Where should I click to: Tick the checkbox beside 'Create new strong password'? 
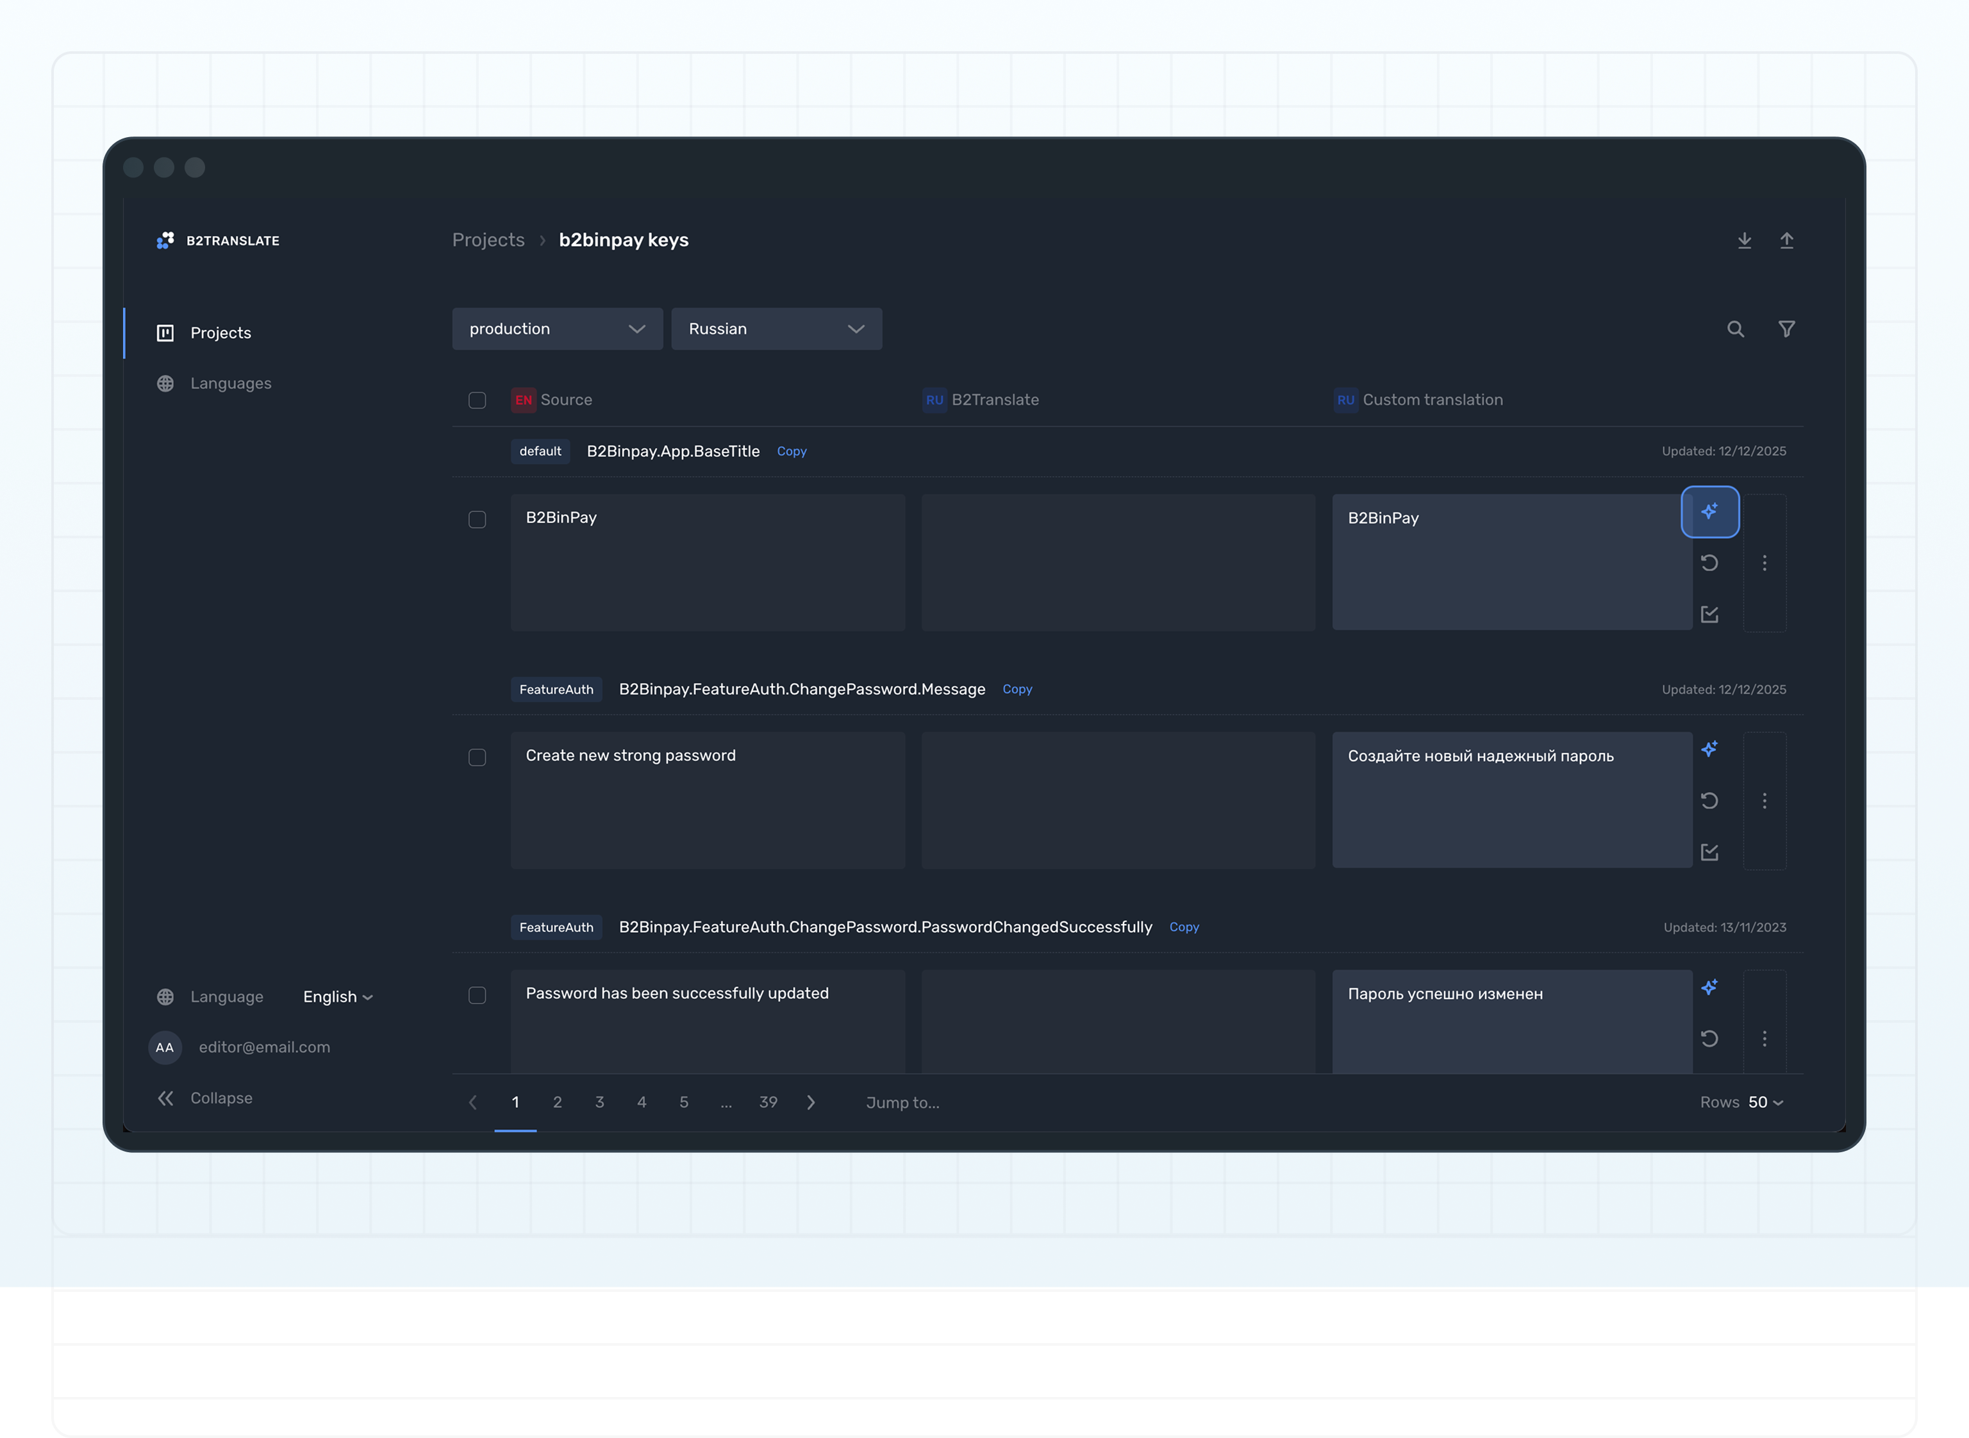click(477, 757)
